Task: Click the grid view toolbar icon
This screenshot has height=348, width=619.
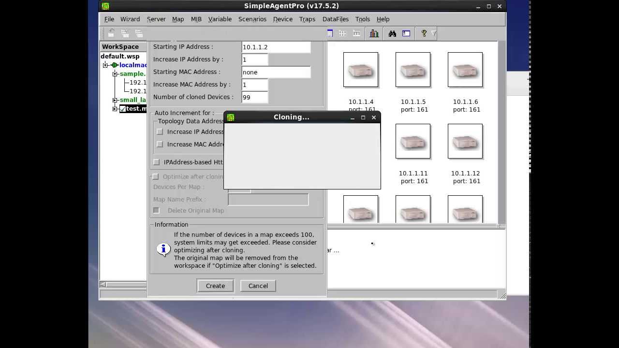Action: point(343,33)
